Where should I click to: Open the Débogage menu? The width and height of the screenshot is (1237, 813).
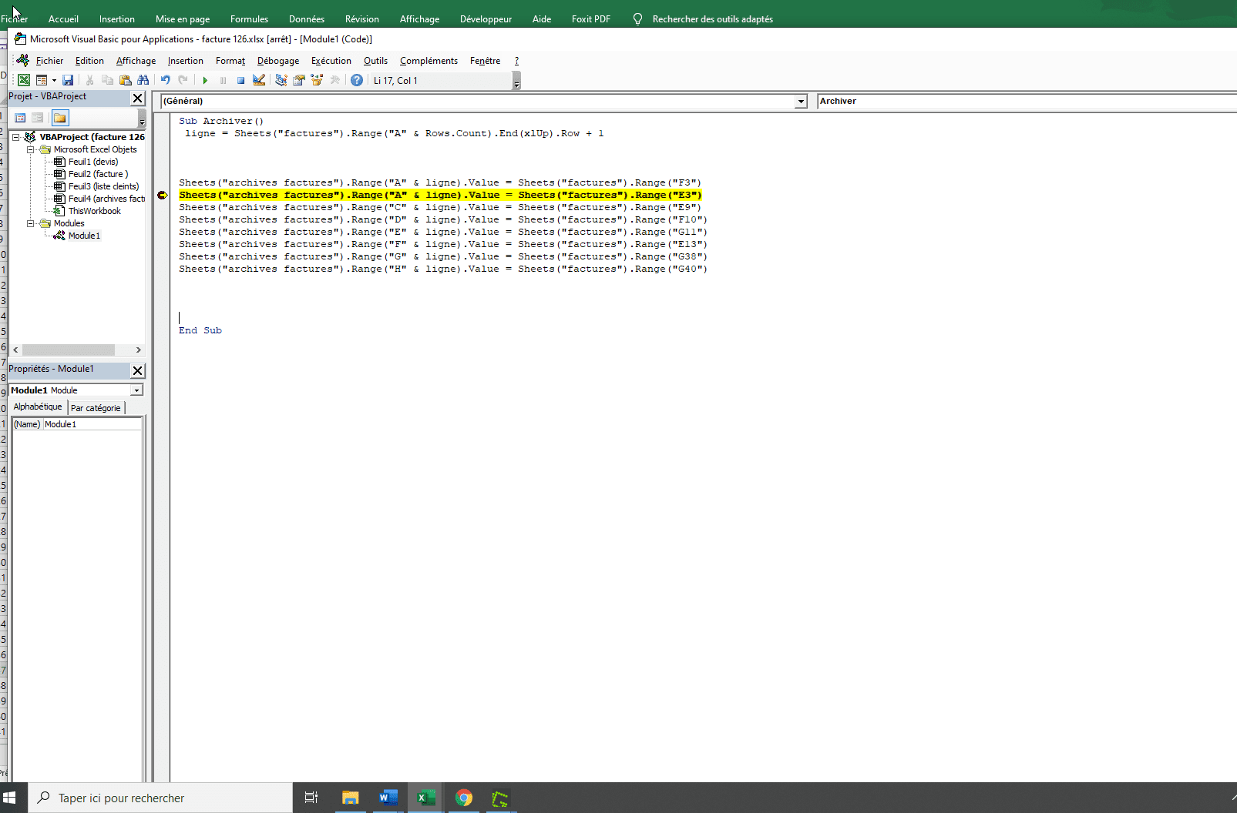277,61
